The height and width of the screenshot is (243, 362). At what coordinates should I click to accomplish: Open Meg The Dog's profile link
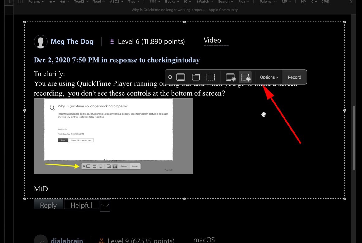tap(72, 41)
